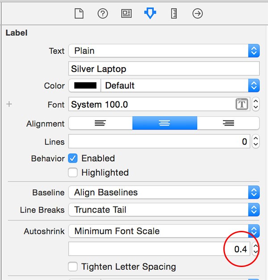Open the Size inspector ruler icon
This screenshot has width=268, height=280.
[174, 13]
